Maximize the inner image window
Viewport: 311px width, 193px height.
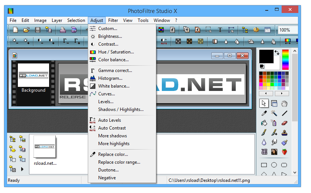[x=230, y=56]
